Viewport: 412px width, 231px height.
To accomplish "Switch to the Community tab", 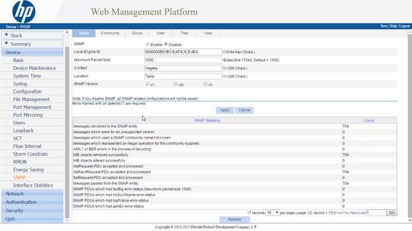I will coord(110,33).
